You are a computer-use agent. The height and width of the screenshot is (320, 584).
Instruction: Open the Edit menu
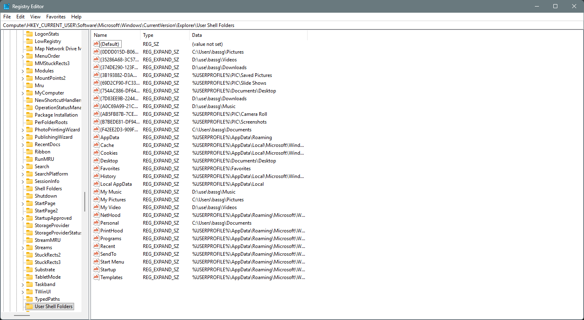point(20,17)
